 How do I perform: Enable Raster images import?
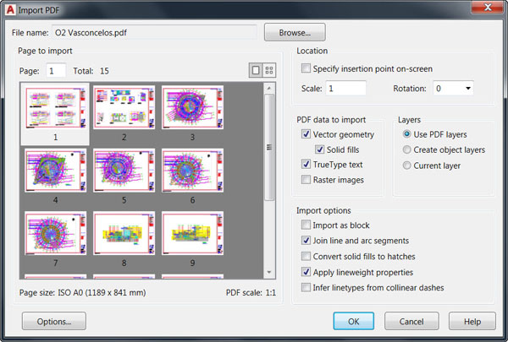[306, 180]
